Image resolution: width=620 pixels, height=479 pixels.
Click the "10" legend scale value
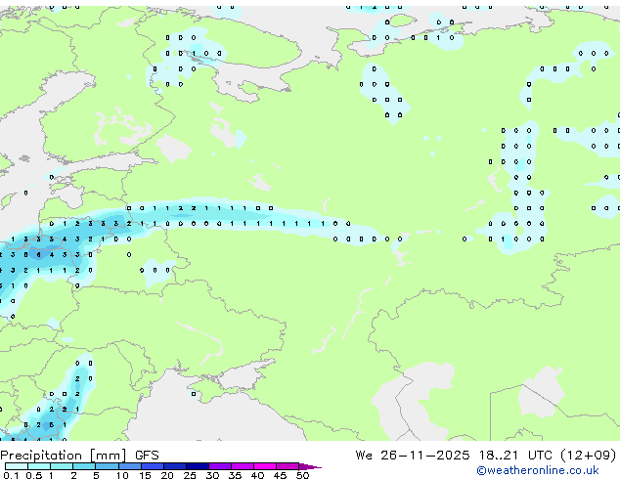point(122,475)
